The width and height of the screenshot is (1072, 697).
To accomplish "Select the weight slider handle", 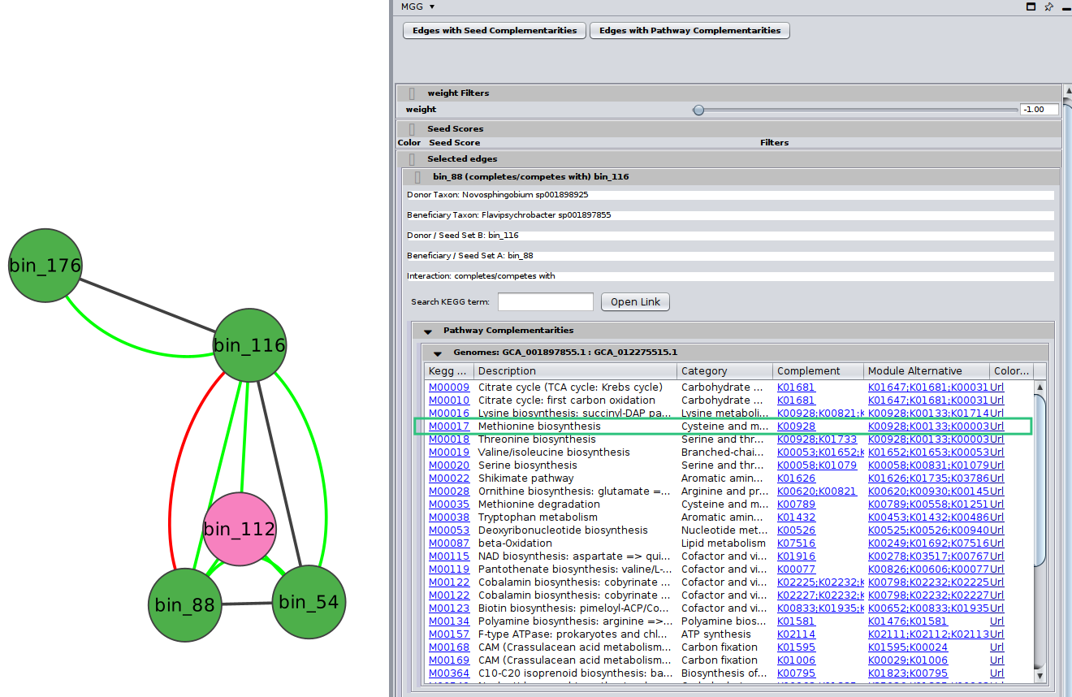I will pos(698,110).
